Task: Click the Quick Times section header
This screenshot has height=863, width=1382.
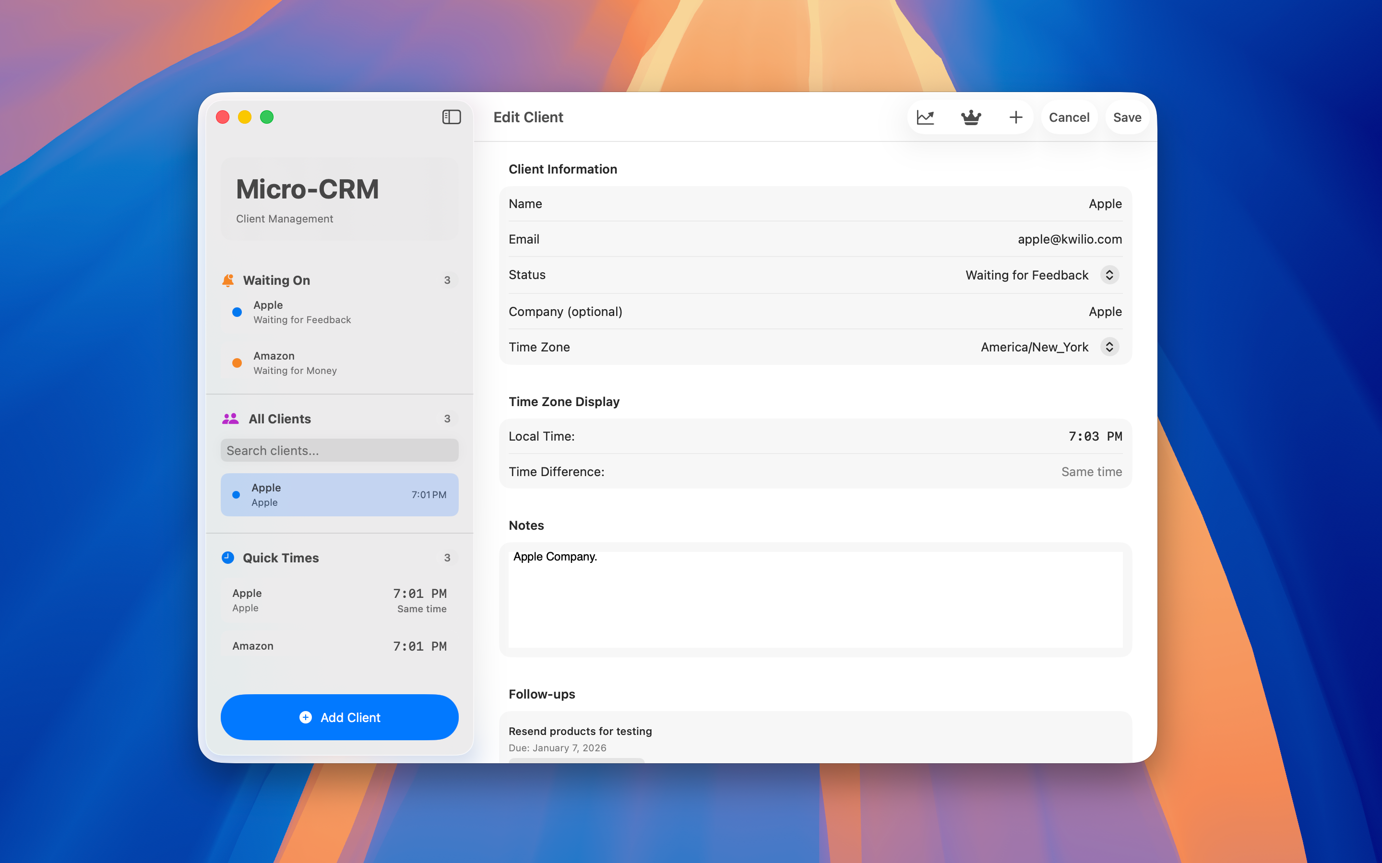Action: pos(281,558)
